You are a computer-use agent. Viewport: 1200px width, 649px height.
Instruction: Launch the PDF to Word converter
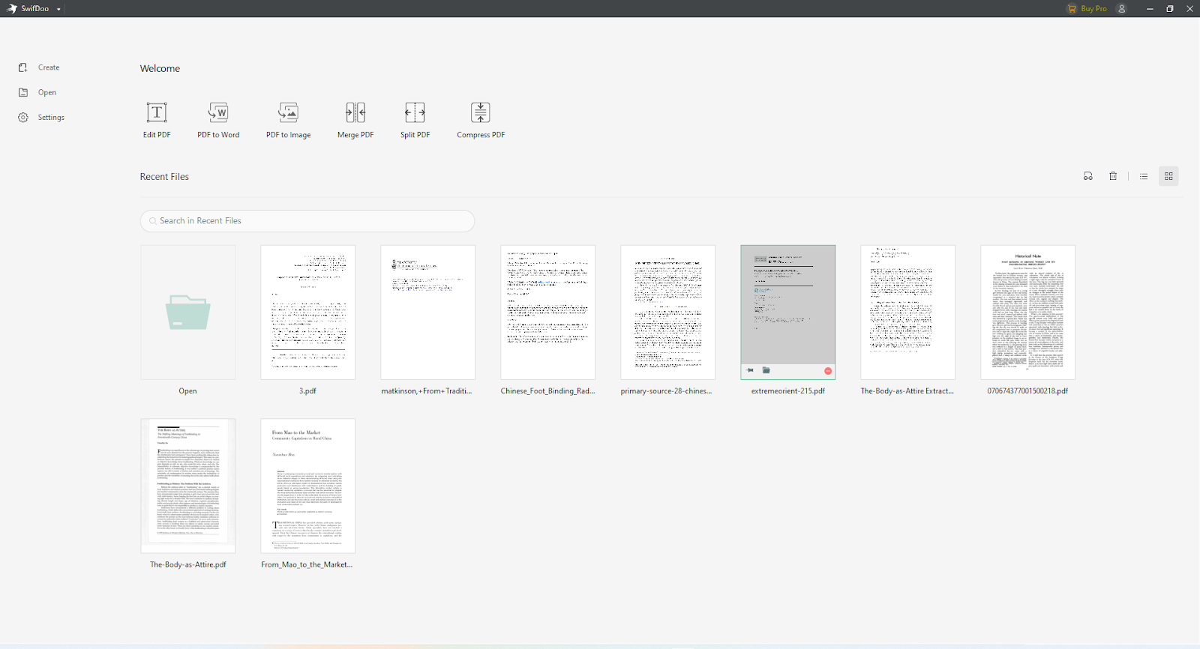218,120
